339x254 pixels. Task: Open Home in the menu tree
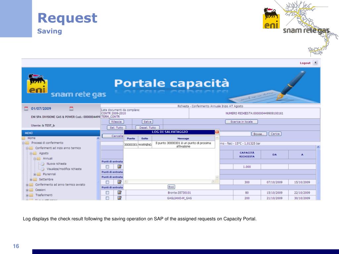[31, 138]
